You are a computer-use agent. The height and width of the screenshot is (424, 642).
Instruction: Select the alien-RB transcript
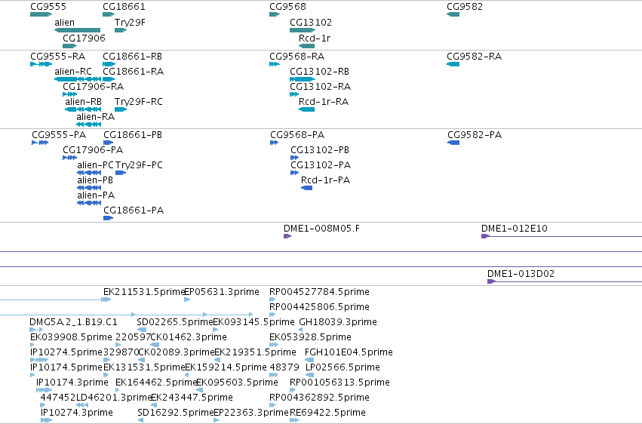pyautogui.click(x=83, y=109)
